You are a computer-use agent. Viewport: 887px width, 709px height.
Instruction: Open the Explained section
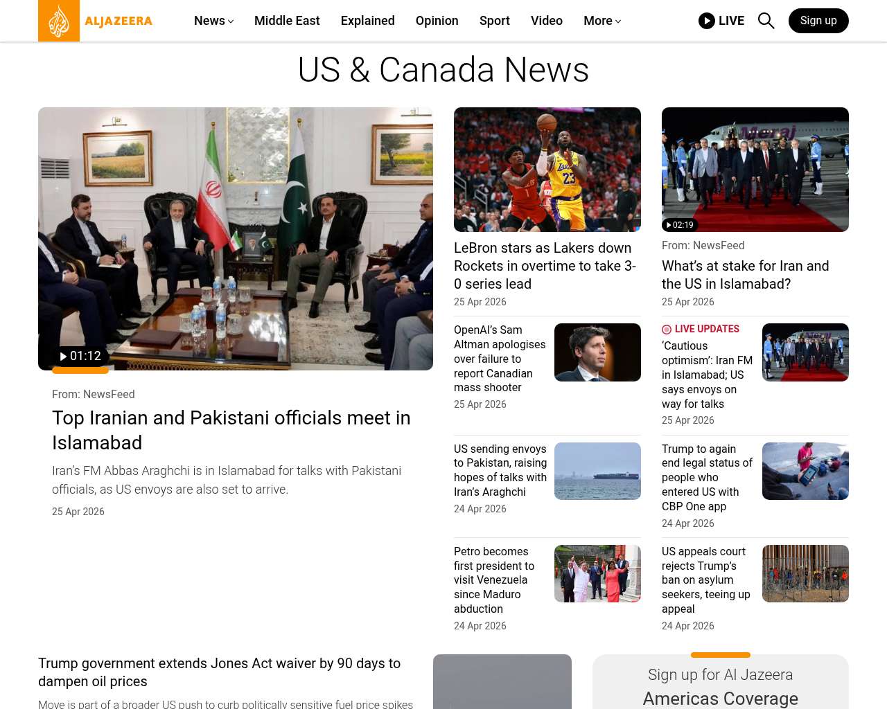(367, 21)
